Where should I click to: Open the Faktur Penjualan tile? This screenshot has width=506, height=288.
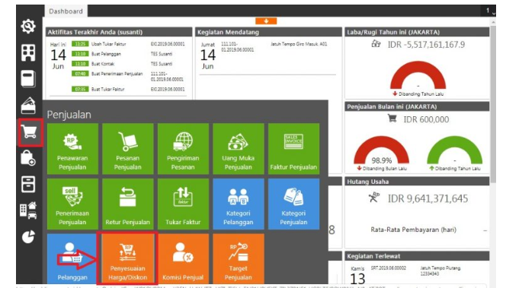pos(293,149)
